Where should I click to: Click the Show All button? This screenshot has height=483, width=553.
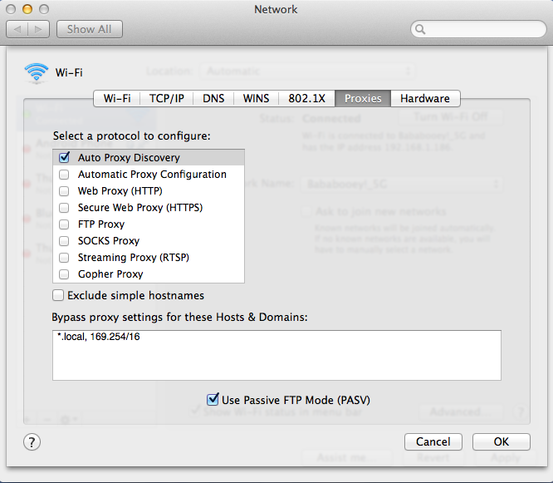pos(89,29)
